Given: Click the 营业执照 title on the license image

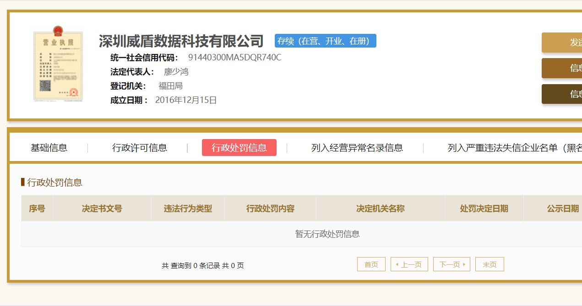Looking at the screenshot, I should click(x=58, y=41).
